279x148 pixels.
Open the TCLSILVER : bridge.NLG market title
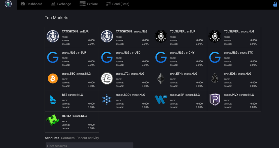(x=239, y=31)
